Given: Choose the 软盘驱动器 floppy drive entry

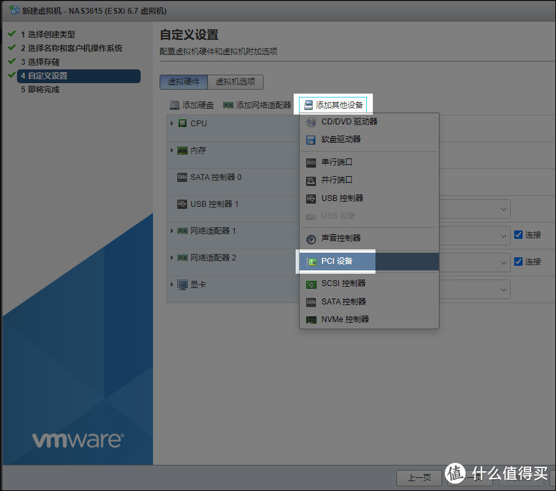Looking at the screenshot, I should tap(340, 139).
